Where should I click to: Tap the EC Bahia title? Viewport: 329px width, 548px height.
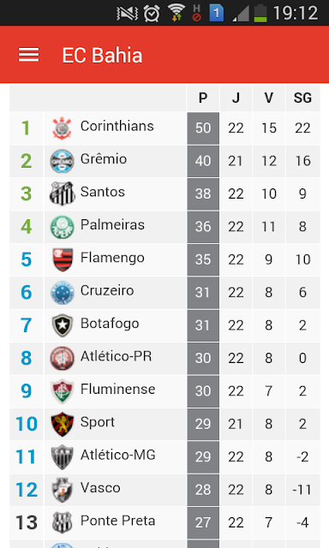coord(102,55)
